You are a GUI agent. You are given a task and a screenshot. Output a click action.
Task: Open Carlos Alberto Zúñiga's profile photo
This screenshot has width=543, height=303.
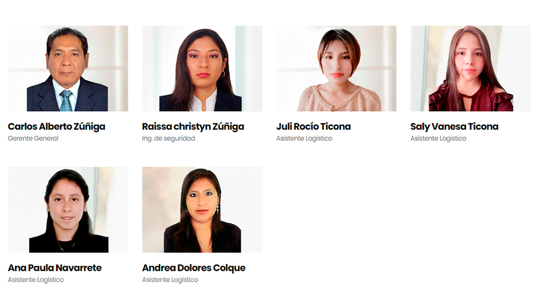pos(68,68)
